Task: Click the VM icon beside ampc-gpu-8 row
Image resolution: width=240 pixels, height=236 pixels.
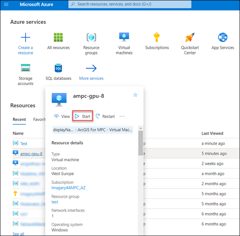Action: 16,153
